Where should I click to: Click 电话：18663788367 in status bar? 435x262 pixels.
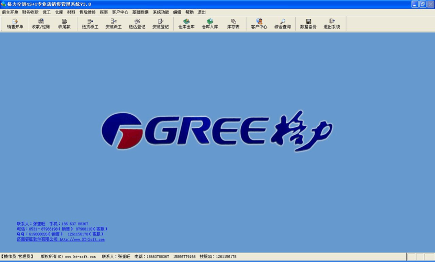152,256
